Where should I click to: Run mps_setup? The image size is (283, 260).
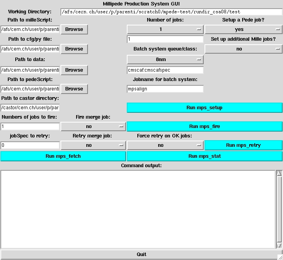(204, 108)
